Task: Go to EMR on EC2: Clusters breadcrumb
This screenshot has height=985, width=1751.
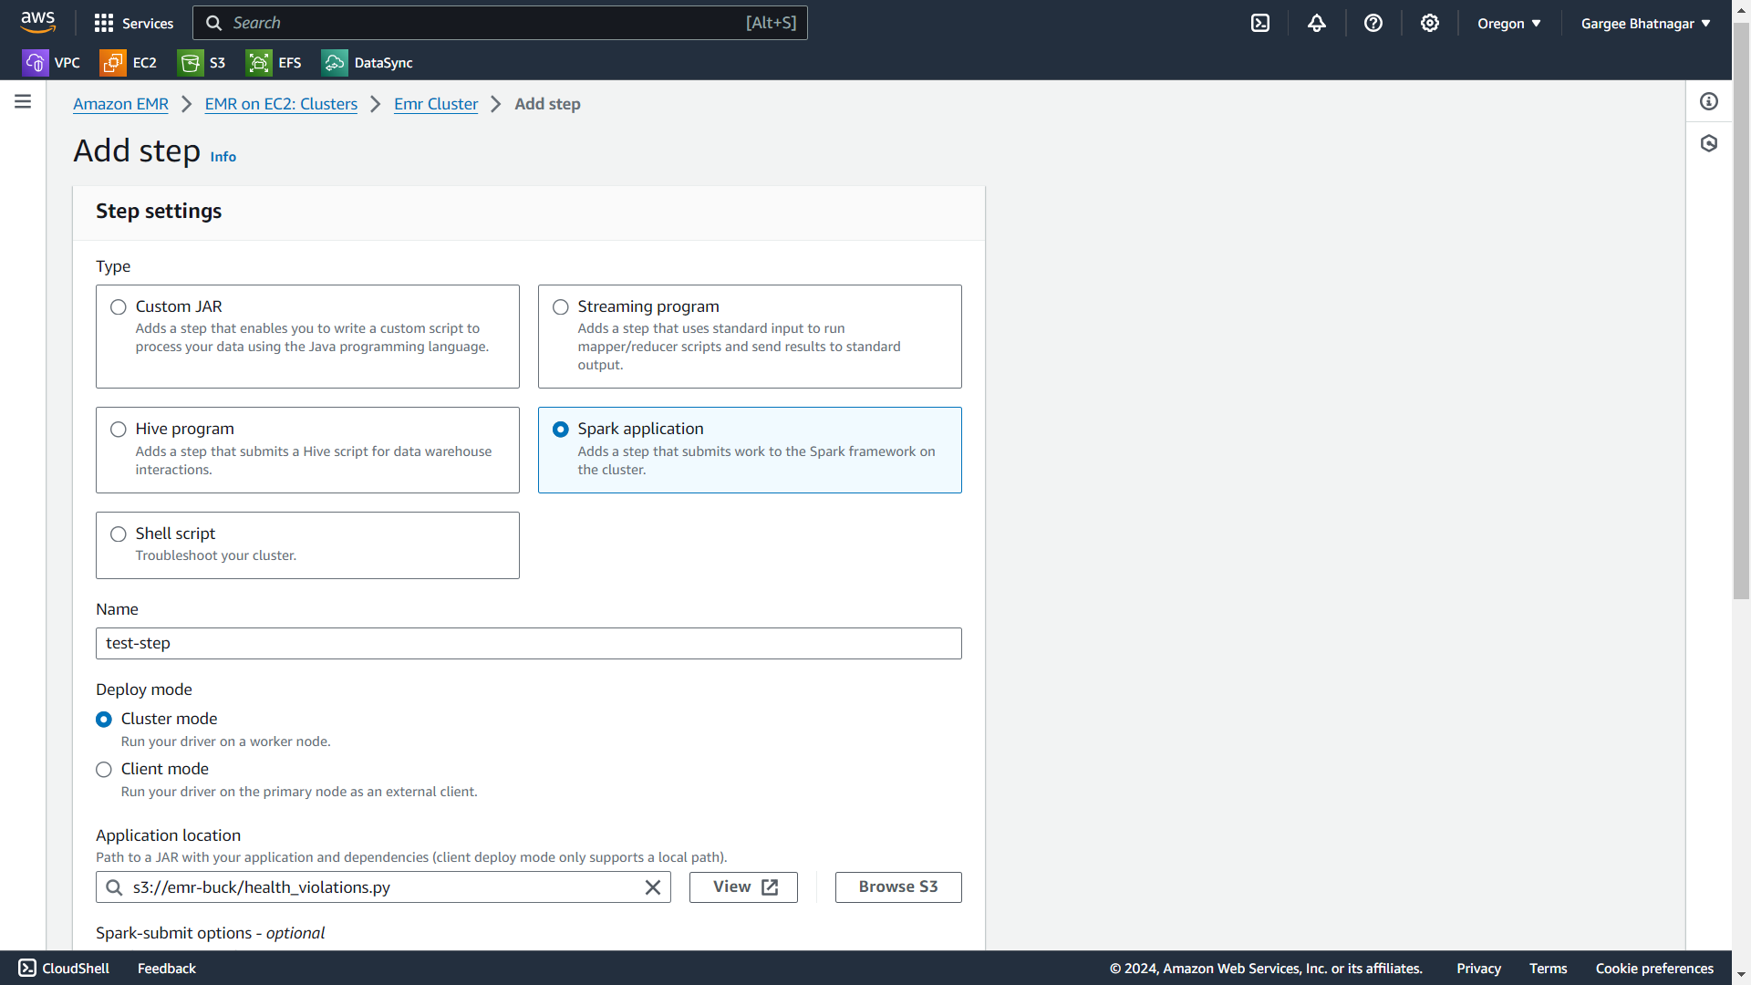Action: tap(281, 104)
